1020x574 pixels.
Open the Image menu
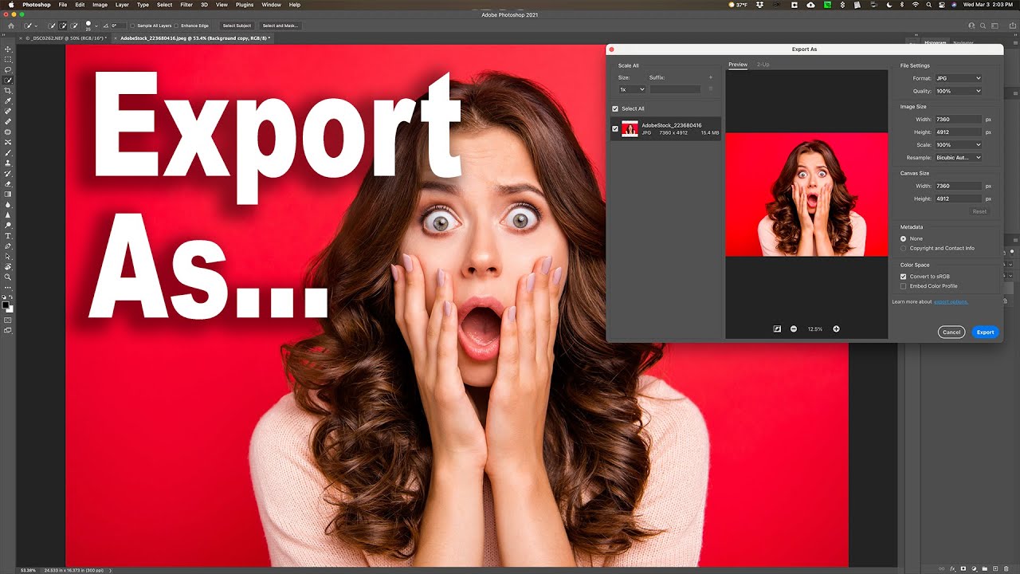[100, 5]
